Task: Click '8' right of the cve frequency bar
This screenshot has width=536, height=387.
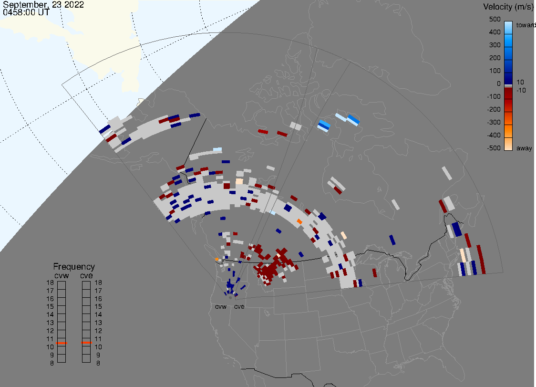Action: pos(98,363)
